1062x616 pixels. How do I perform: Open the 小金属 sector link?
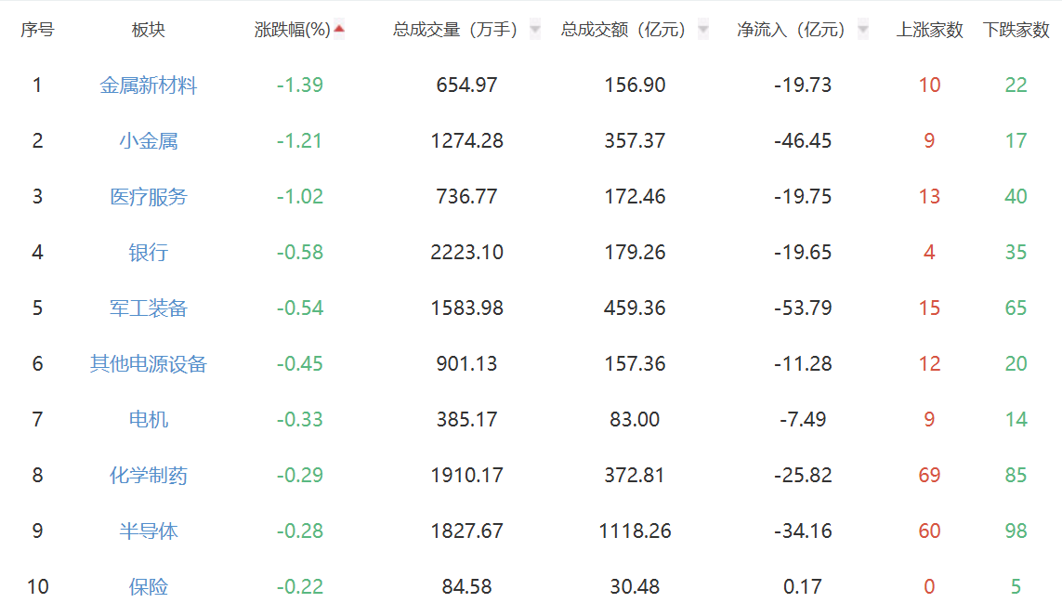pos(149,141)
